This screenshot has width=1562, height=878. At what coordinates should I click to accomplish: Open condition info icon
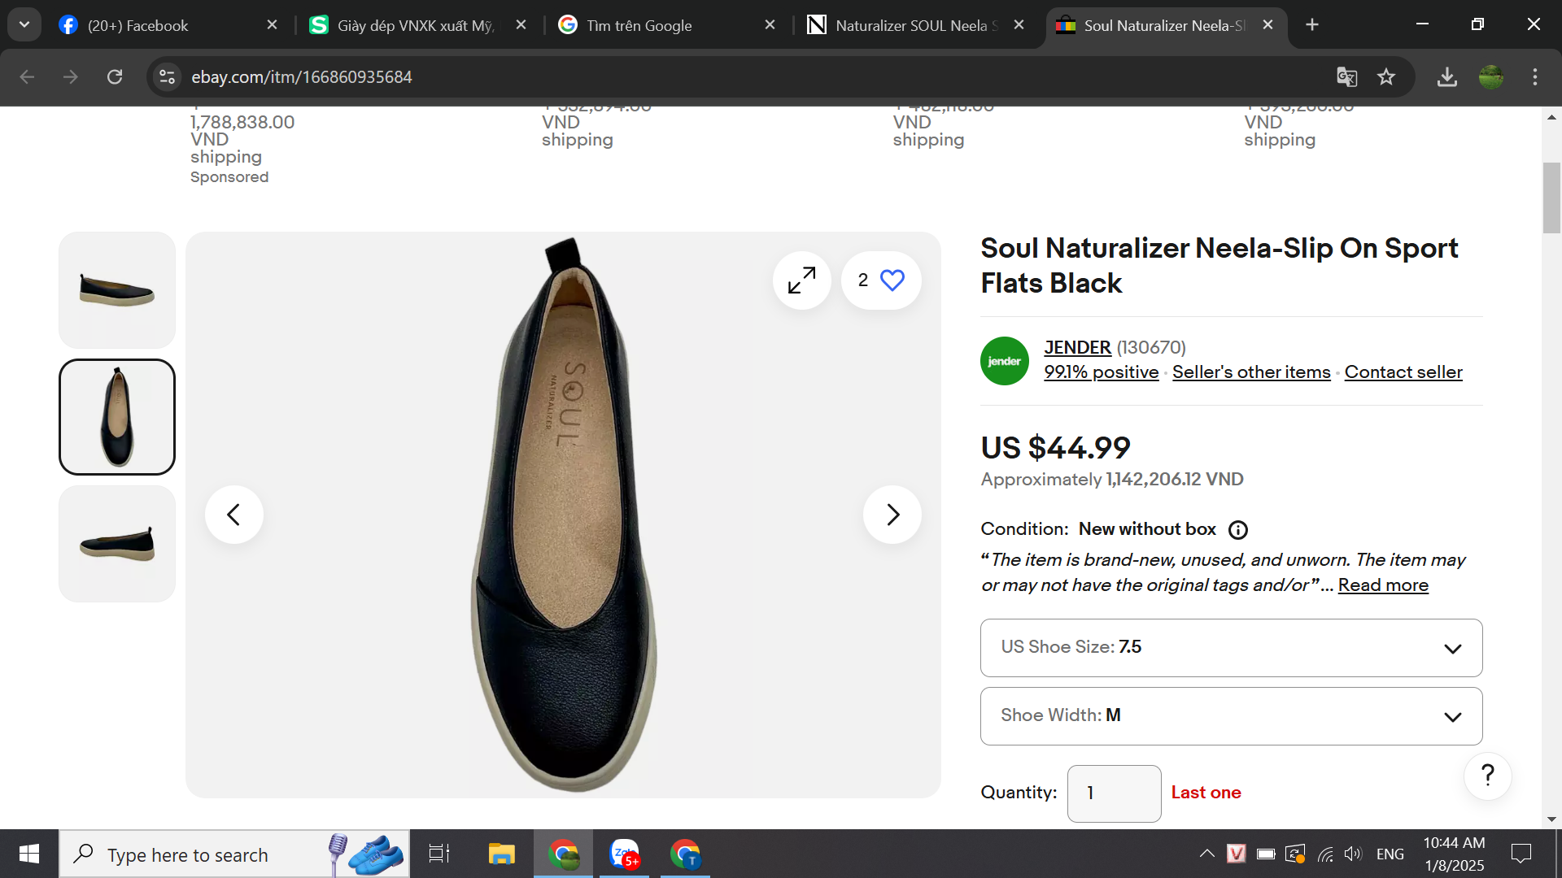click(1237, 530)
